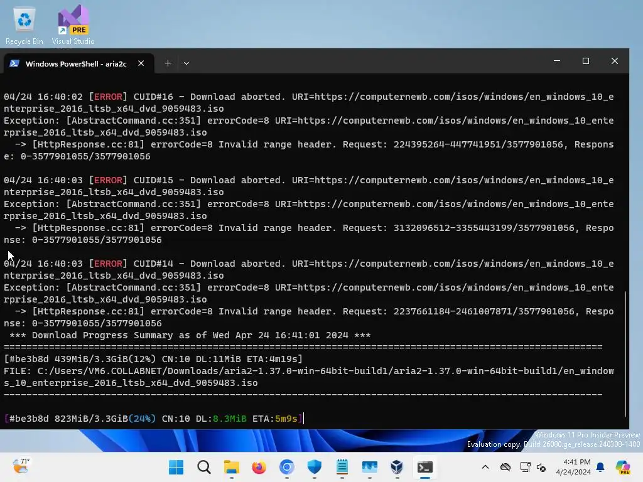Open the blue shield taskbar icon

tap(314, 467)
